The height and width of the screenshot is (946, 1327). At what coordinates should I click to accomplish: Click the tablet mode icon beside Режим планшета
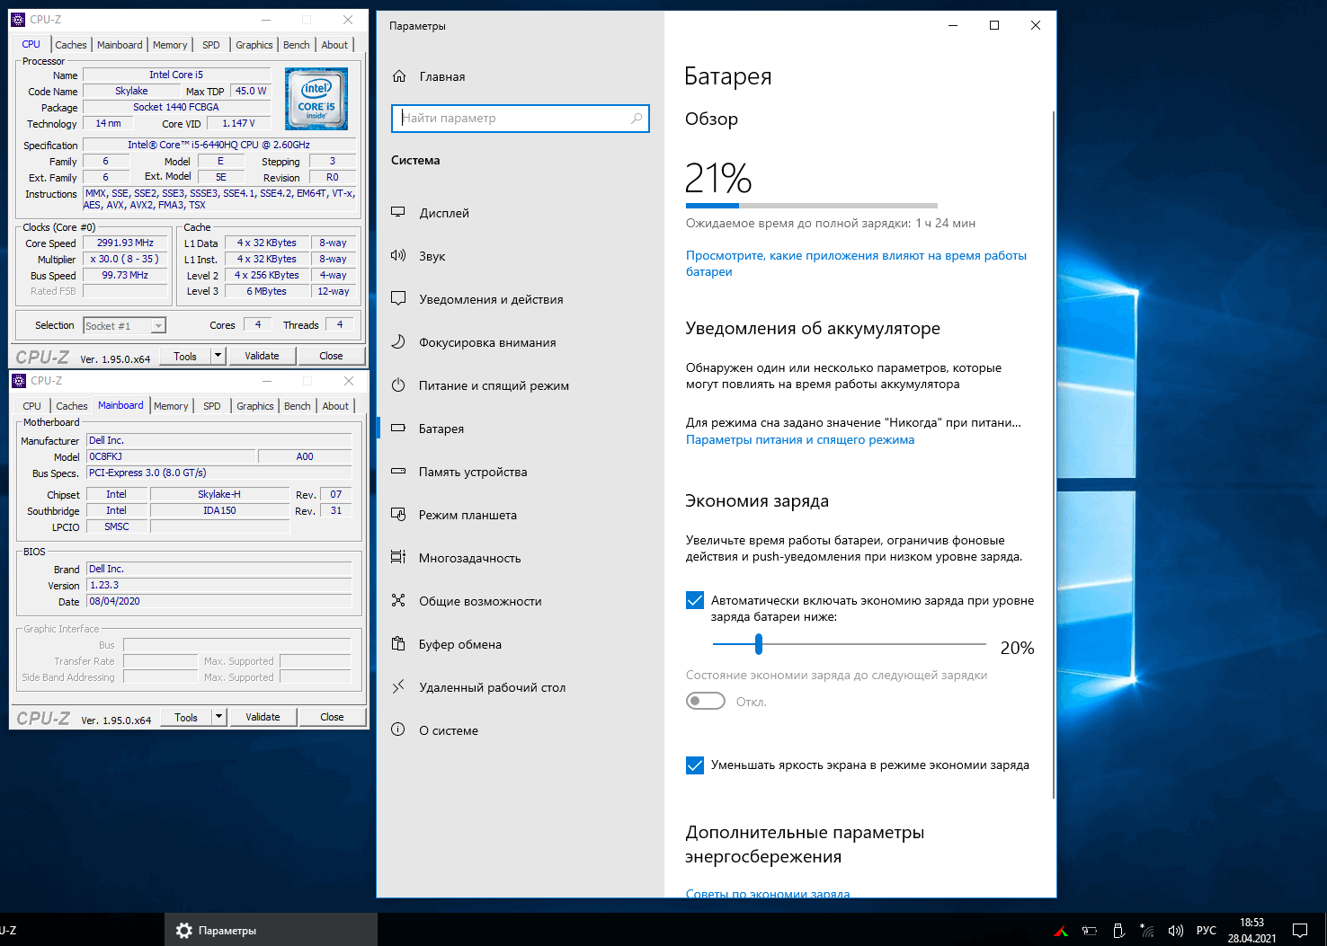(398, 515)
